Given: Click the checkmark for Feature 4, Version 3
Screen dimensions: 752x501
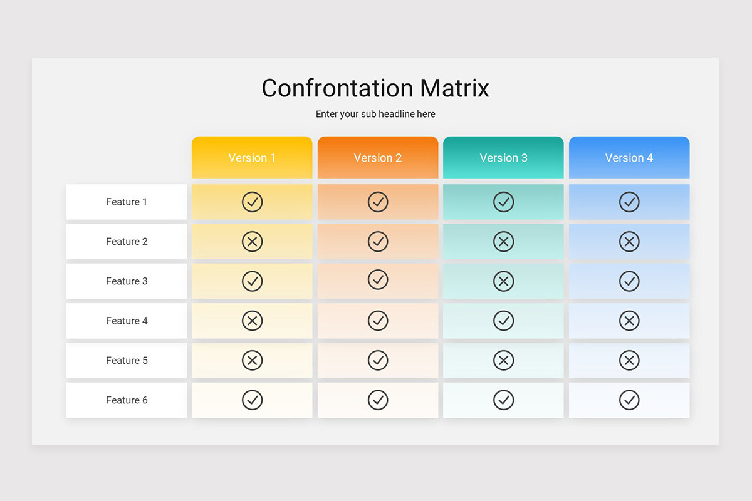Looking at the screenshot, I should click(504, 321).
